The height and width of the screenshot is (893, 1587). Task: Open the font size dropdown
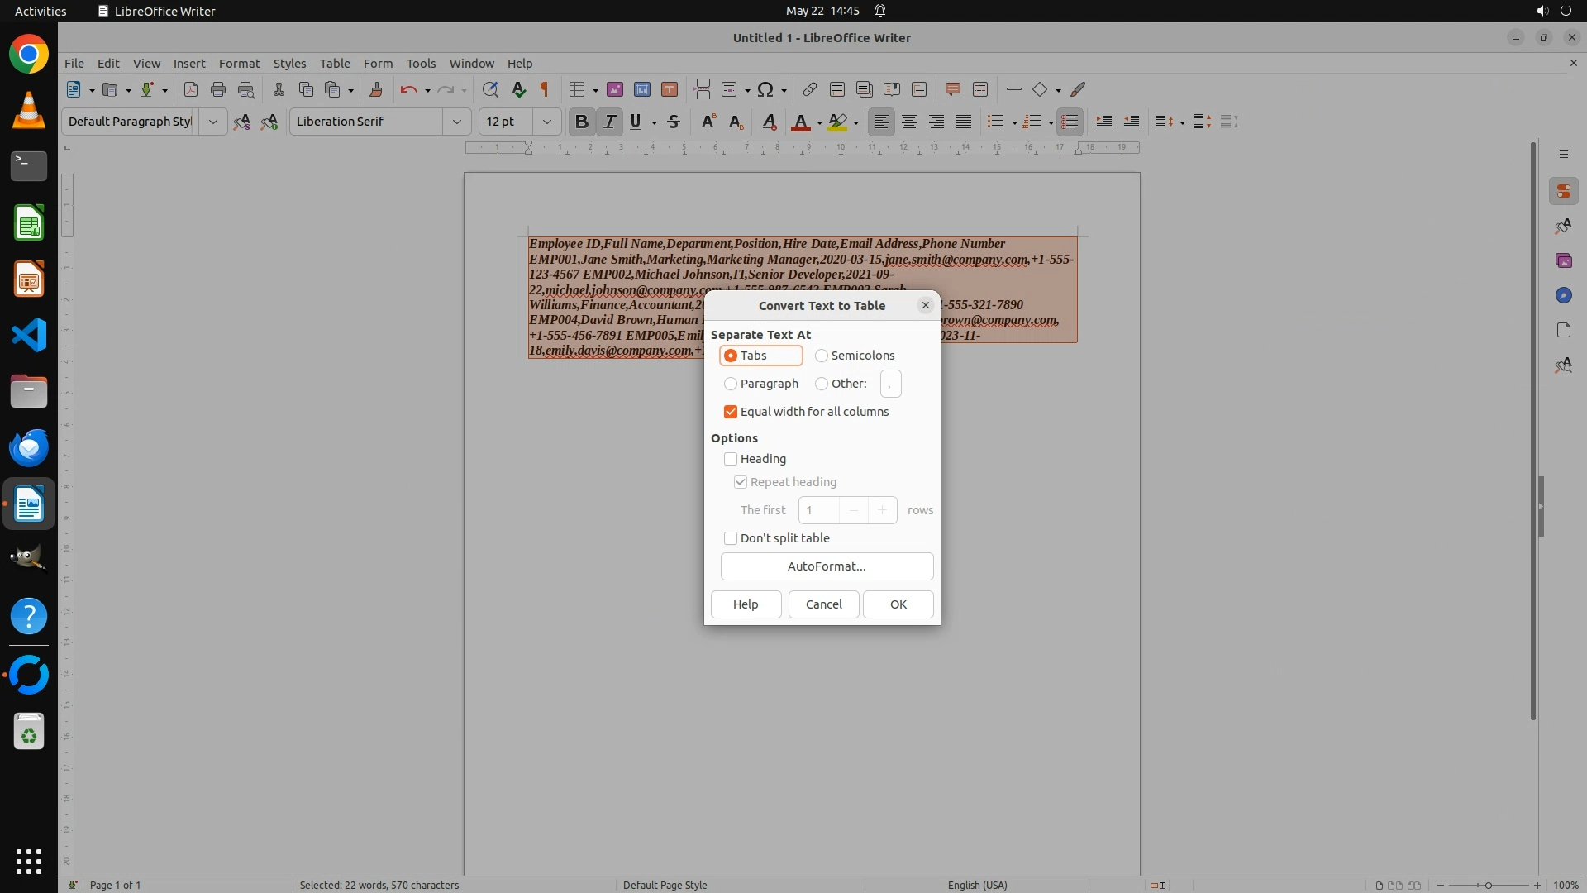546,122
